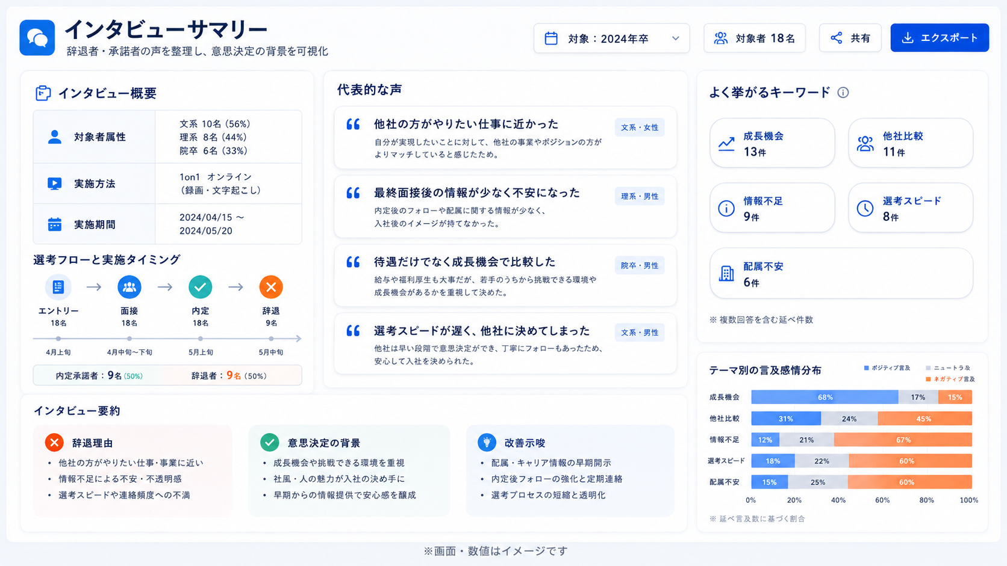Click the chat bubble app logo
Viewport: 1007px width, 566px height.
point(37,37)
